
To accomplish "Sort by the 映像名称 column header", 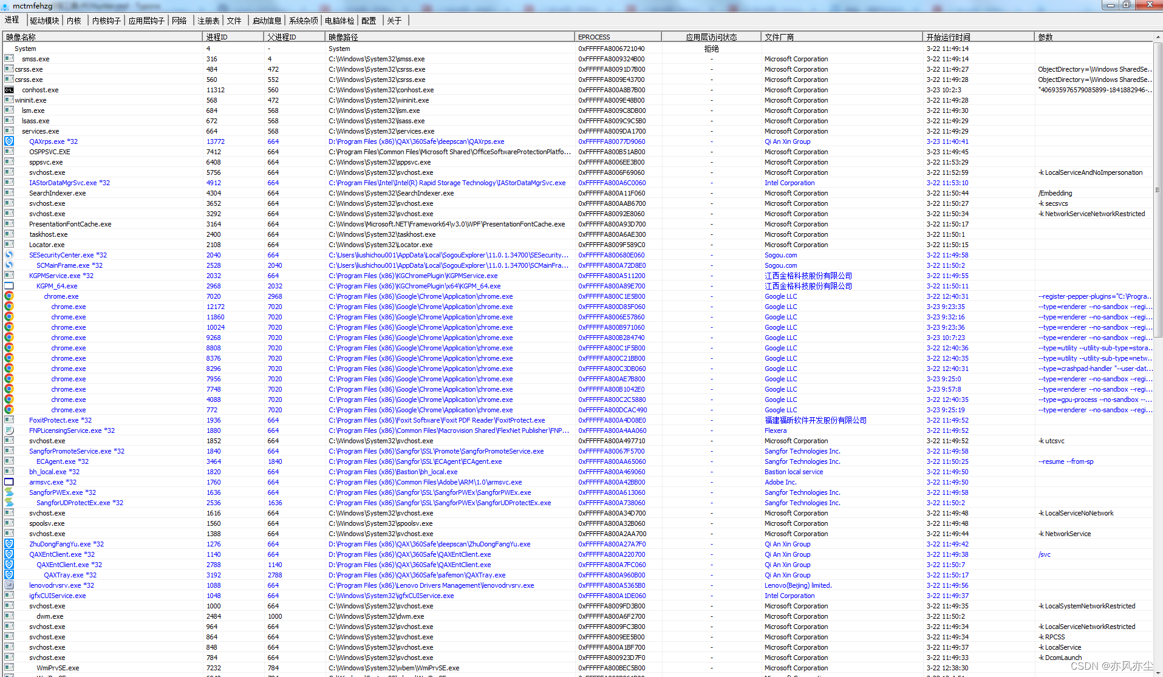I will 102,37.
